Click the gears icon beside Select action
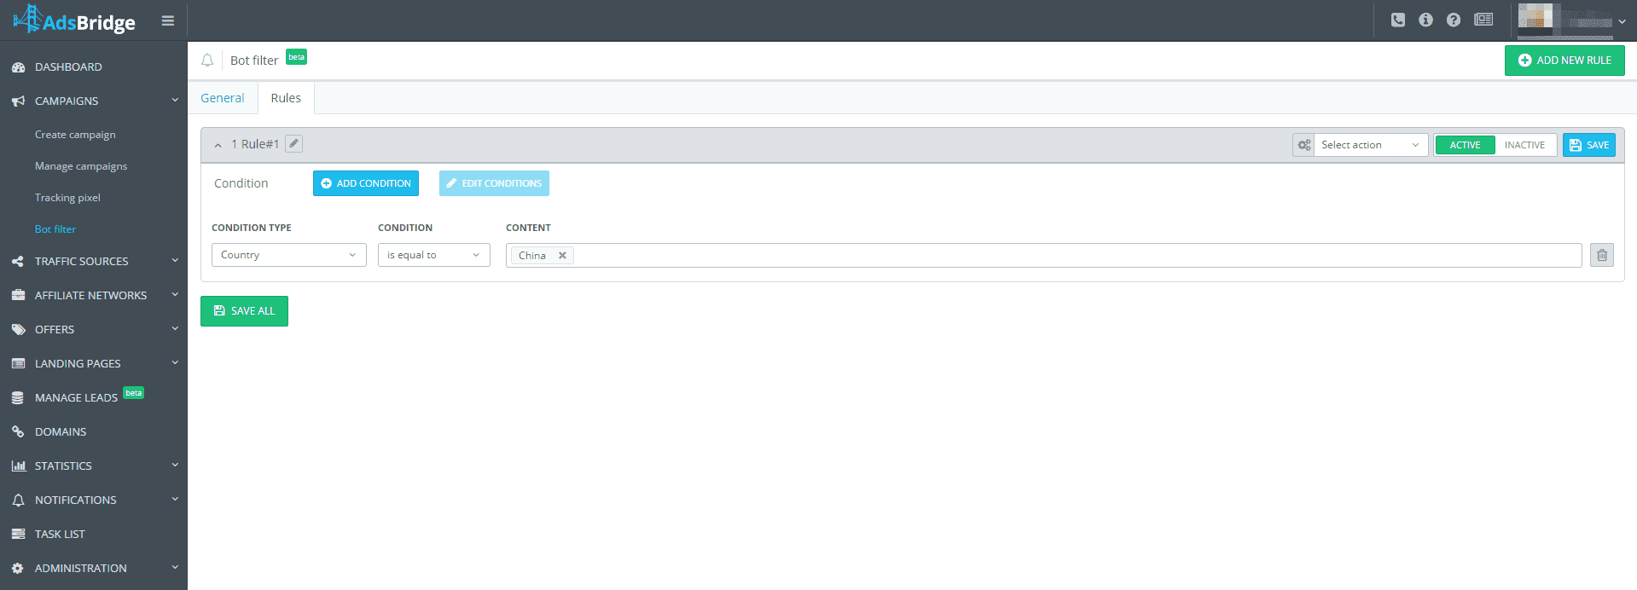The image size is (1637, 590). (1304, 145)
